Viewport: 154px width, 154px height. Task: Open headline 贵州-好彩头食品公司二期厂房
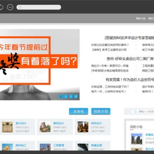[130, 59]
